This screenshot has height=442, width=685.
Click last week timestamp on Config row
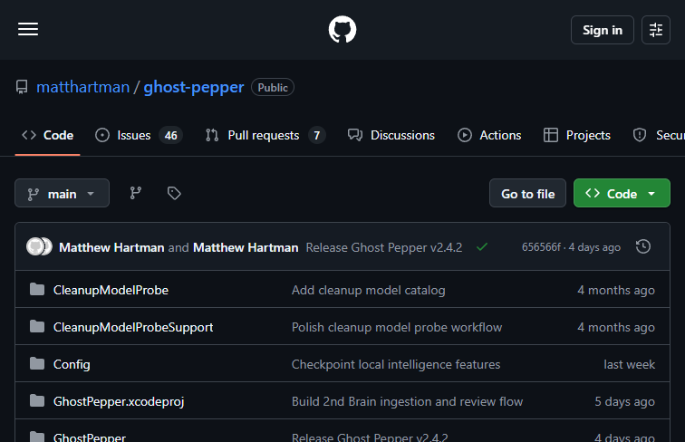pyautogui.click(x=629, y=364)
